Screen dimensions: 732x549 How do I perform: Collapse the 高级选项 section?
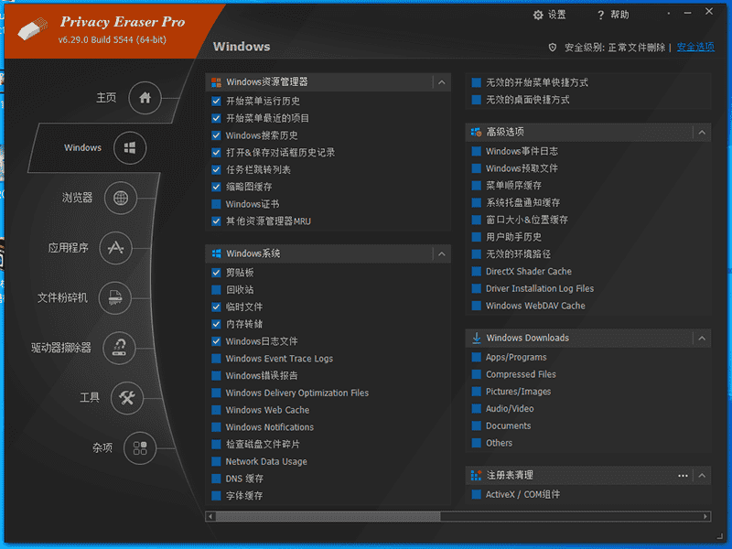702,133
